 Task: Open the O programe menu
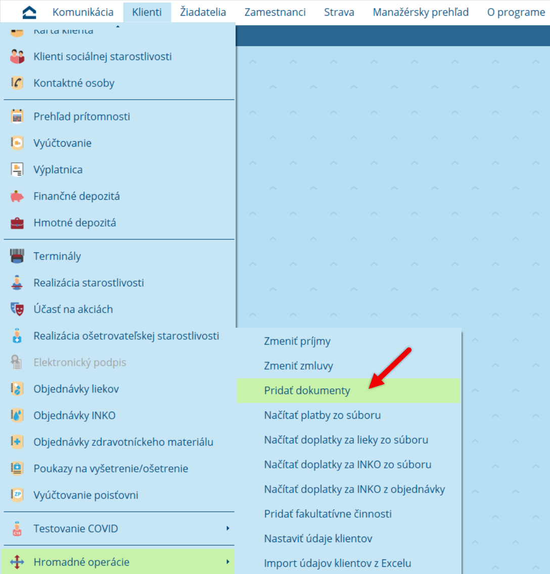click(516, 13)
